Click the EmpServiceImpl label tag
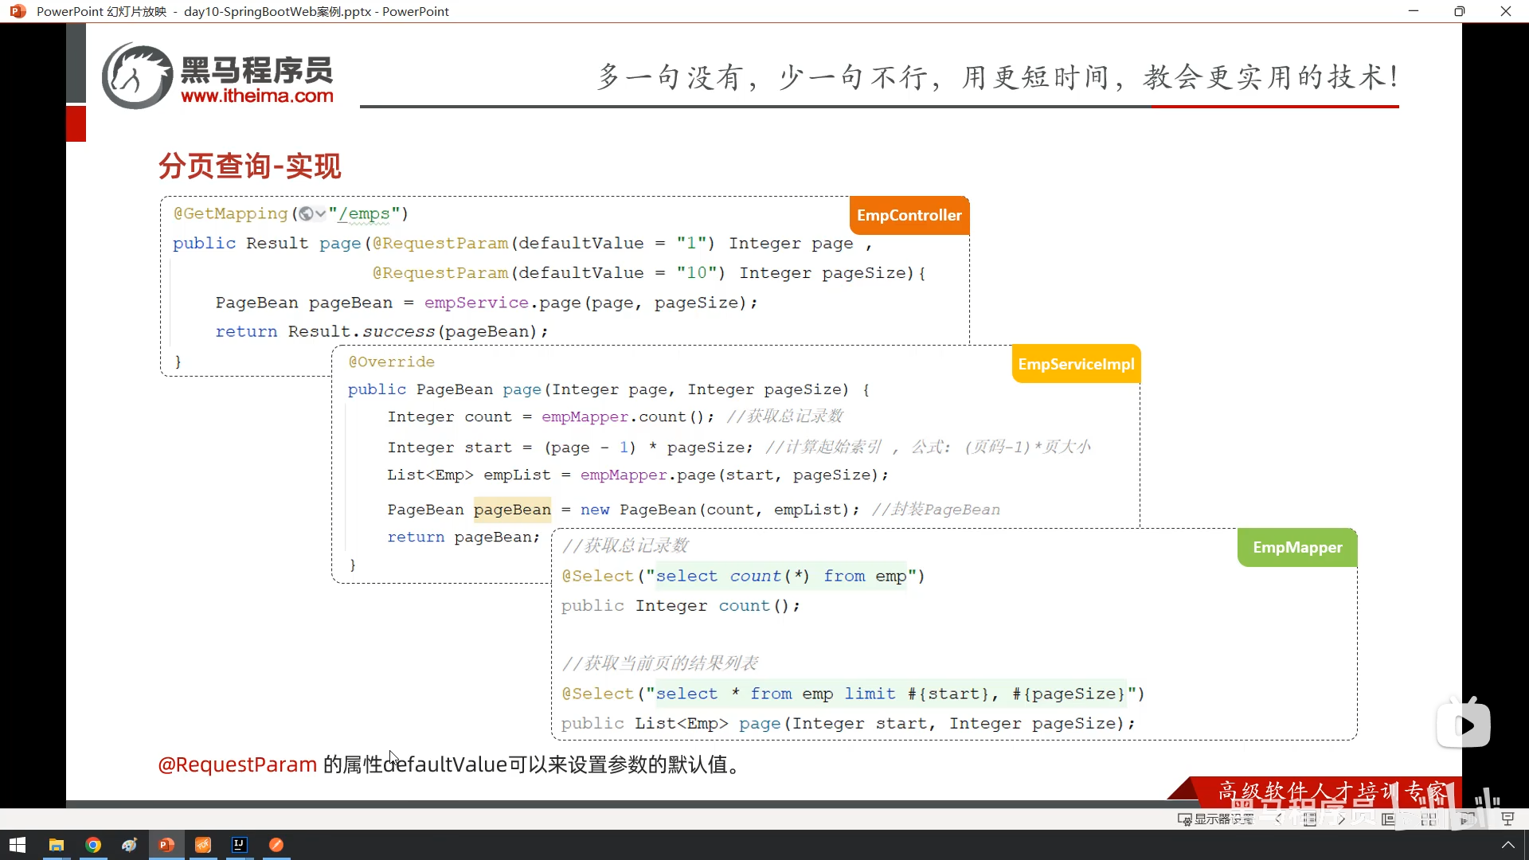The image size is (1529, 860). tap(1076, 364)
